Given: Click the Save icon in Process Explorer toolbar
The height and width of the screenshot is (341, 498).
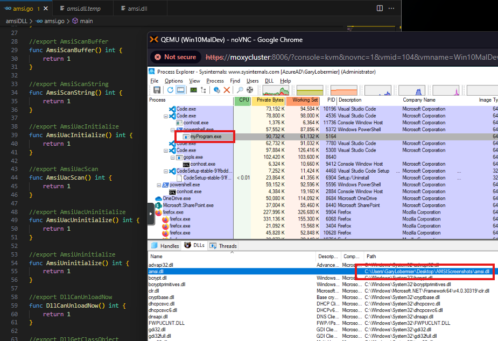Looking at the screenshot, I should point(157,90).
